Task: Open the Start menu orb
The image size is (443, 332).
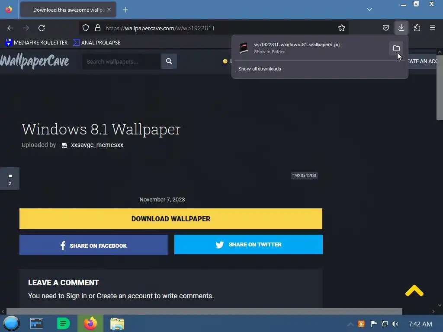Action: (11, 323)
